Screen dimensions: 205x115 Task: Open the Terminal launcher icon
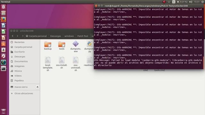click(4, 69)
